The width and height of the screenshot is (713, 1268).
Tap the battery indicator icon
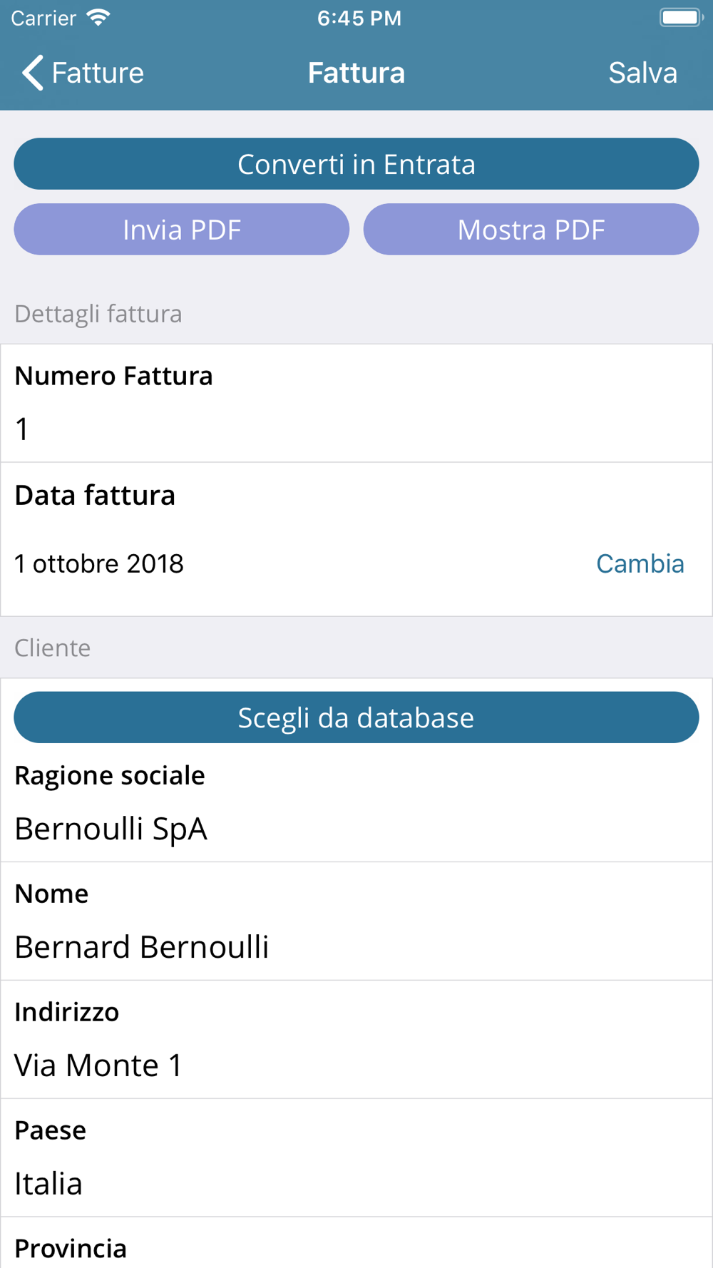tap(680, 18)
